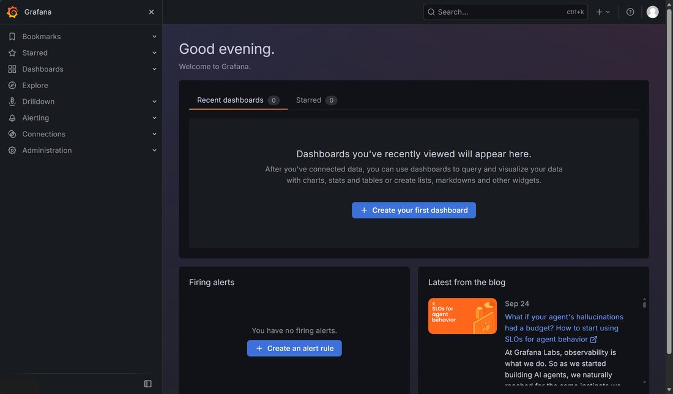Open Drilldown menu item
This screenshot has width=673, height=394.
click(x=38, y=102)
